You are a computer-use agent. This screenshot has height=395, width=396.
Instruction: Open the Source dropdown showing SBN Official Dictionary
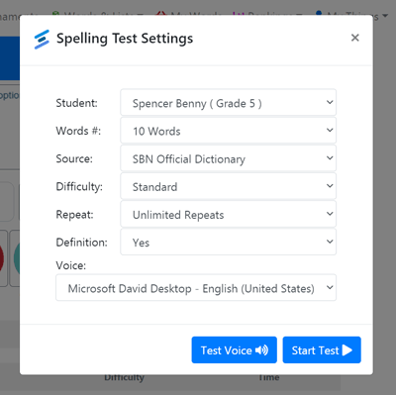[x=229, y=158]
